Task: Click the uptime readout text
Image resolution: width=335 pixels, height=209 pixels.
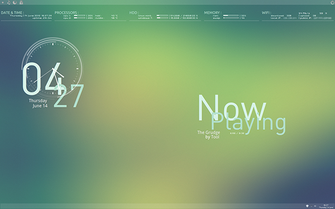Action: coord(42,18)
